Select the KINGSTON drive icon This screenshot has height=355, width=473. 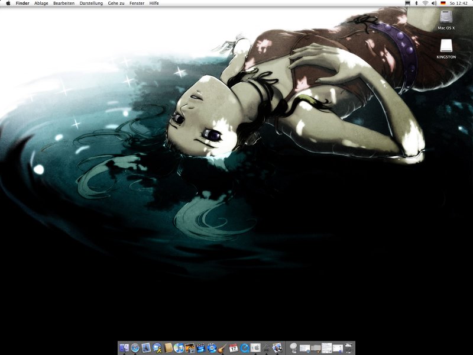pos(446,49)
